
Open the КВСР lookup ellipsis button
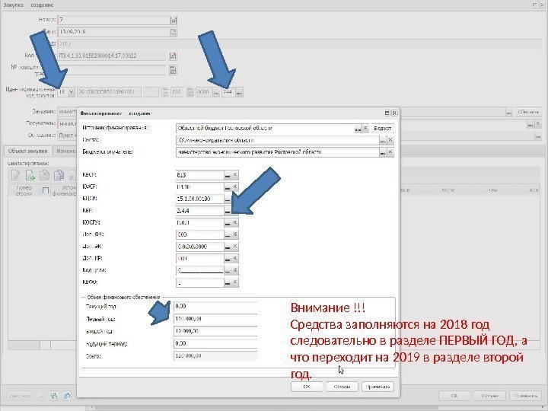(228, 175)
